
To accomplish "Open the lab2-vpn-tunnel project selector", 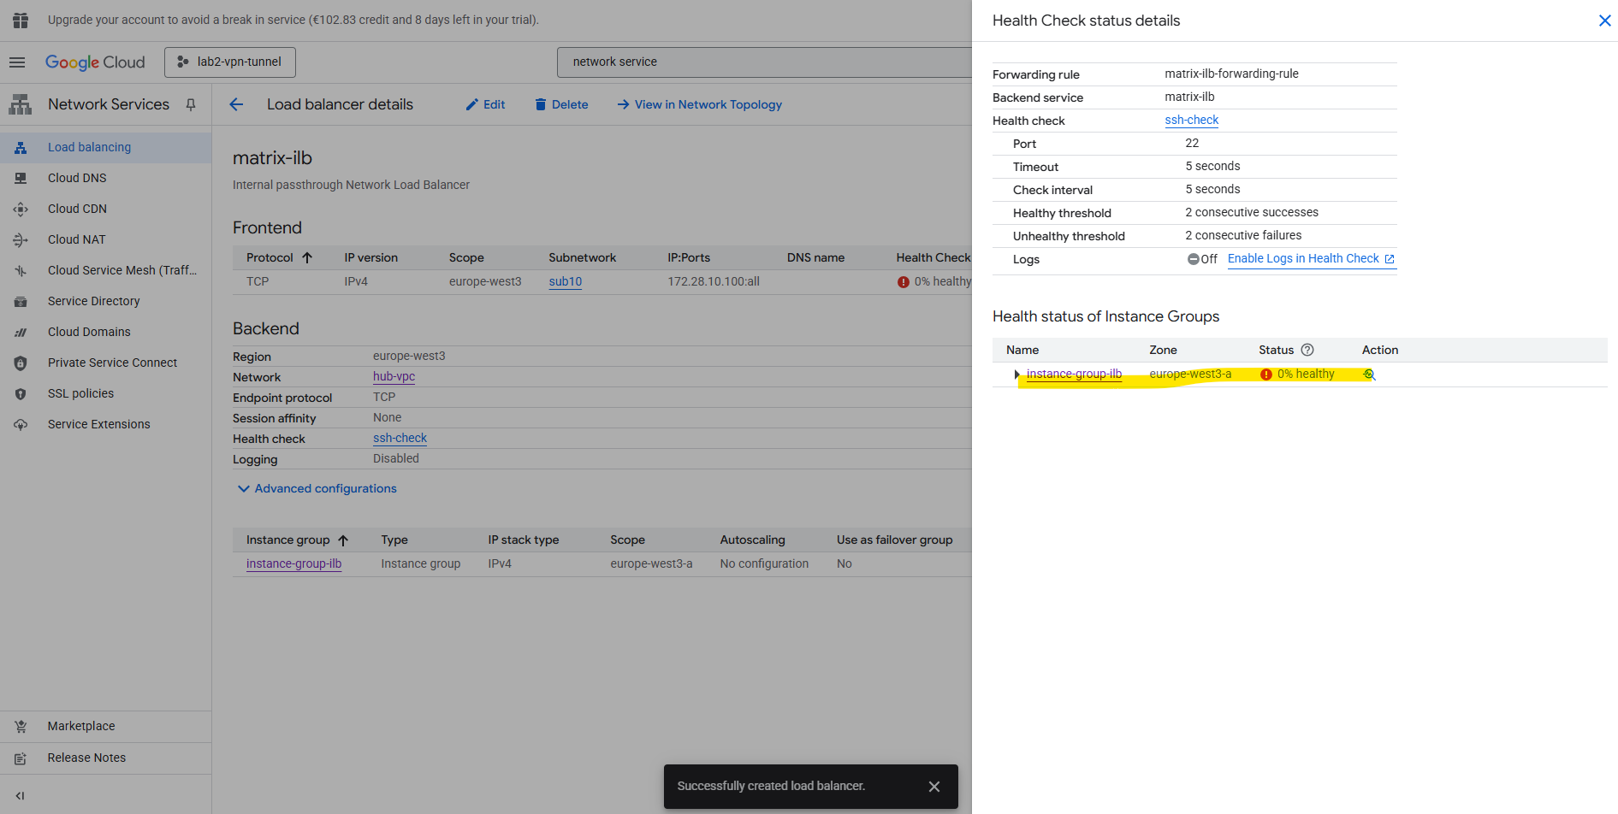I will click(230, 62).
